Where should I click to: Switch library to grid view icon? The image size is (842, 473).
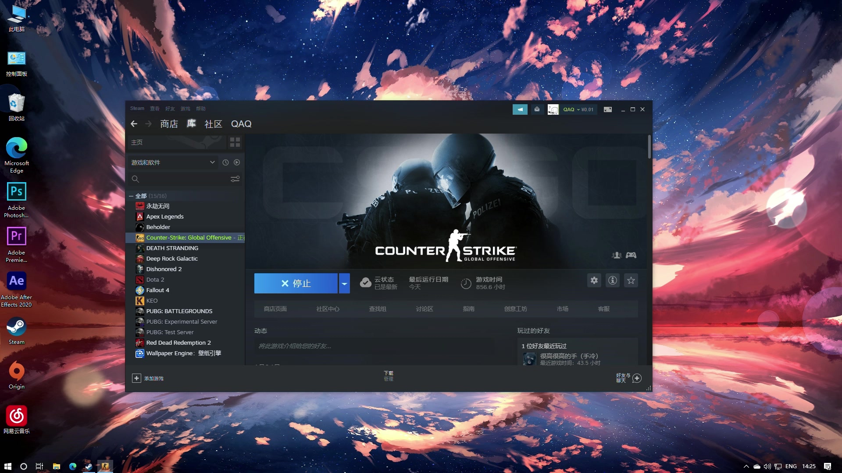(235, 142)
